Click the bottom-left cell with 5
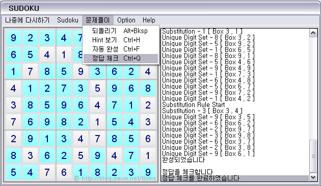 13,172
